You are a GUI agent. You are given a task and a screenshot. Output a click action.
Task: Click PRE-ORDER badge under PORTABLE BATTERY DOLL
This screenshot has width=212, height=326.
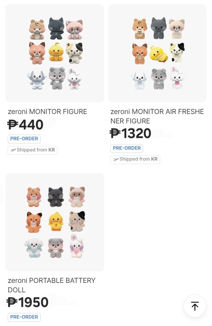[24, 317]
